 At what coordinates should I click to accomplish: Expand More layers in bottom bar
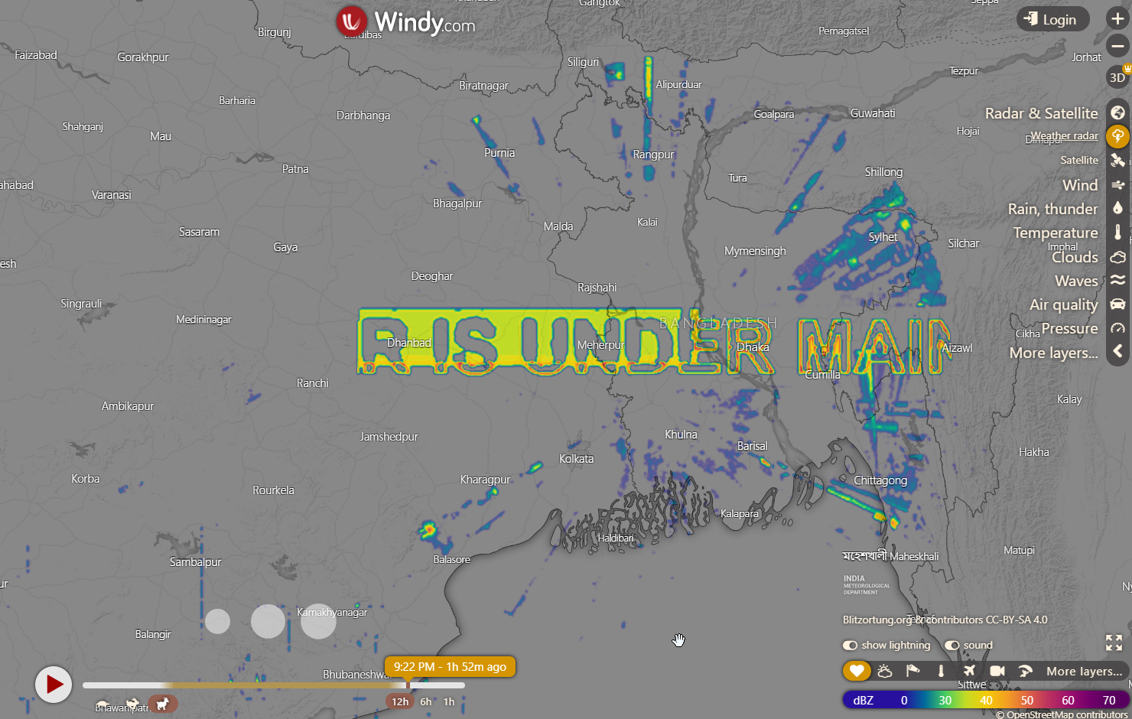(x=1085, y=672)
